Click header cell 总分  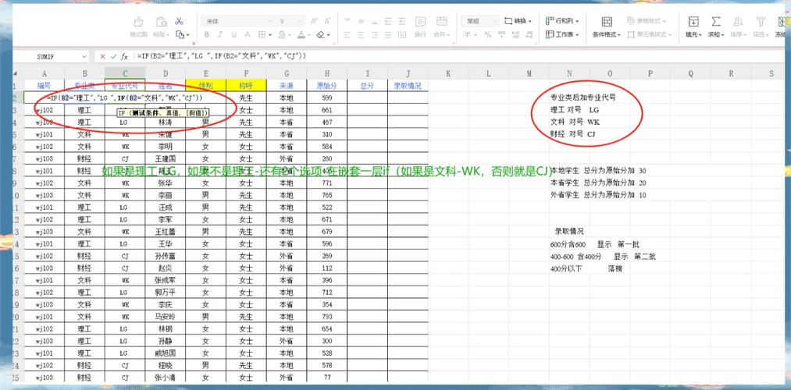pyautogui.click(x=367, y=86)
